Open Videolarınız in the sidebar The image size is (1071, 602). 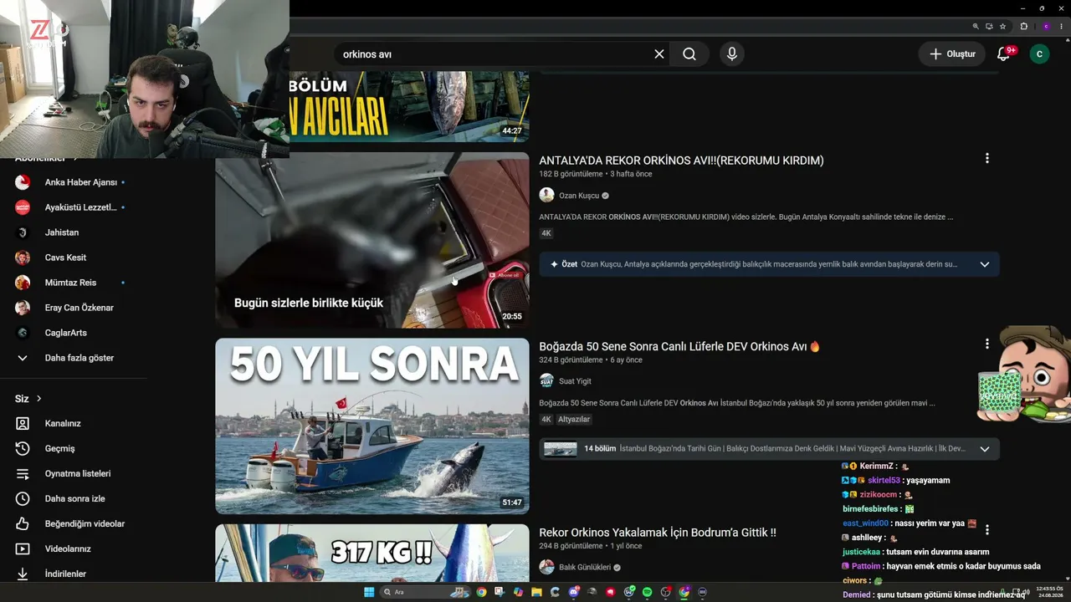tap(74, 548)
